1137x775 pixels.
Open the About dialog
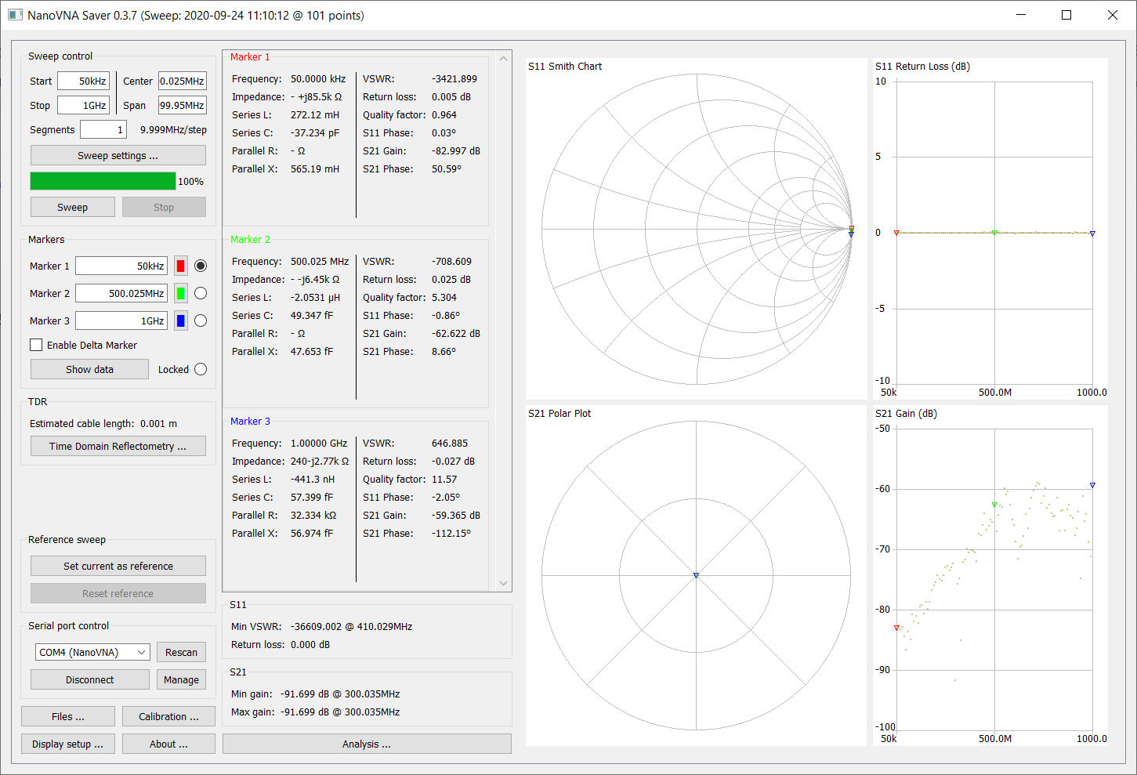168,744
